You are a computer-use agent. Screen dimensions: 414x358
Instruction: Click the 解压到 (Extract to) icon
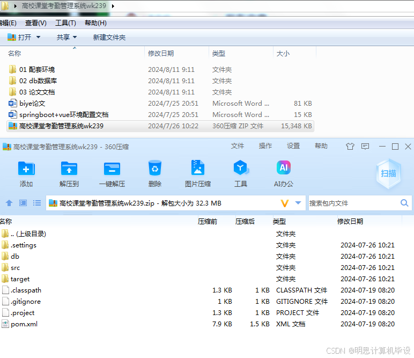69,169
